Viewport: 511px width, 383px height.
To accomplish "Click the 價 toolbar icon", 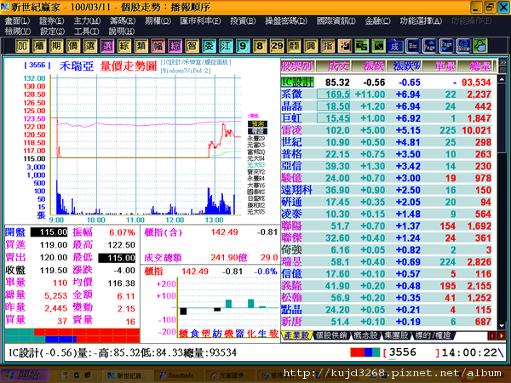I will pos(73,46).
